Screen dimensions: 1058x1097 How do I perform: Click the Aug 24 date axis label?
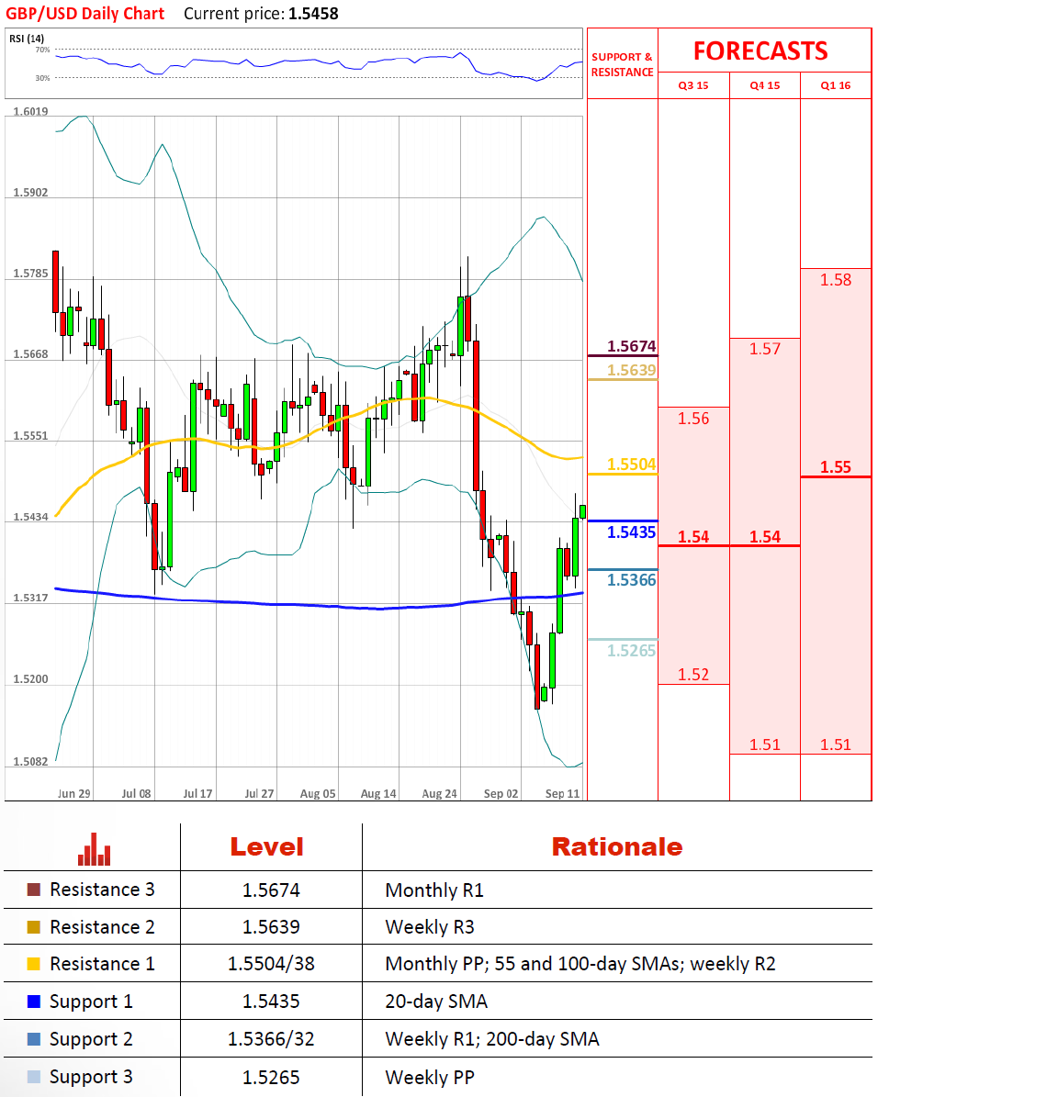pos(439,793)
